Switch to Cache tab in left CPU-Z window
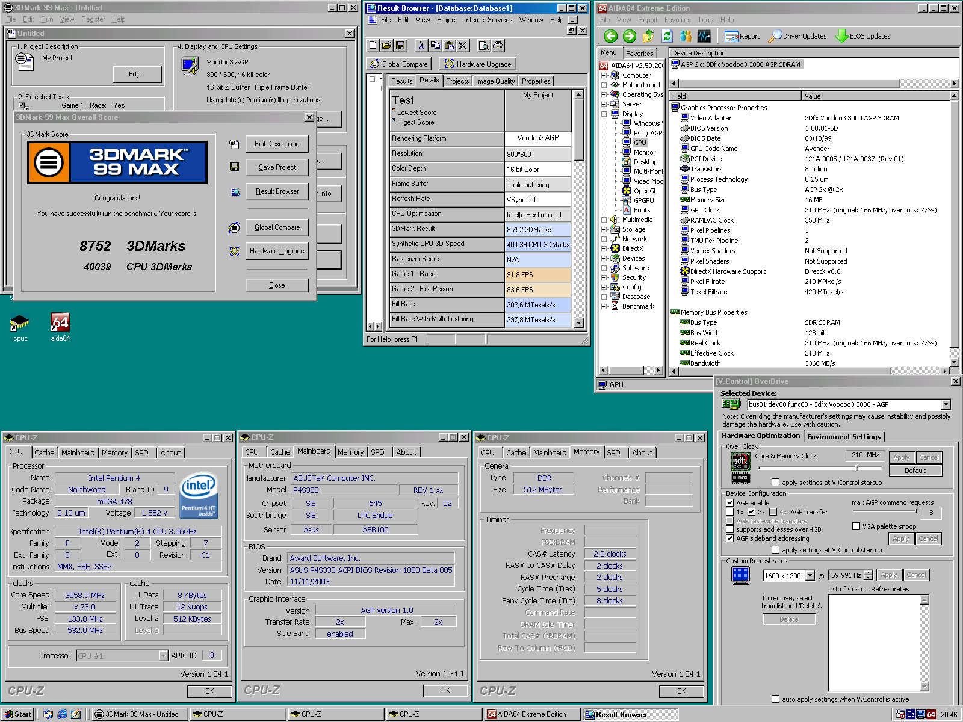 [x=45, y=452]
